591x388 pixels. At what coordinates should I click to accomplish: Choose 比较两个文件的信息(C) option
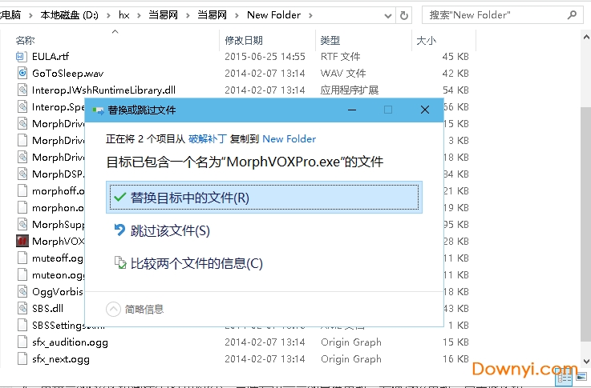[196, 263]
